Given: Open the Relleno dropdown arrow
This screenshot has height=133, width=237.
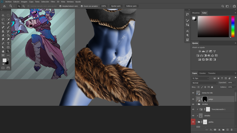Looking at the screenshot, I should pos(235,87).
